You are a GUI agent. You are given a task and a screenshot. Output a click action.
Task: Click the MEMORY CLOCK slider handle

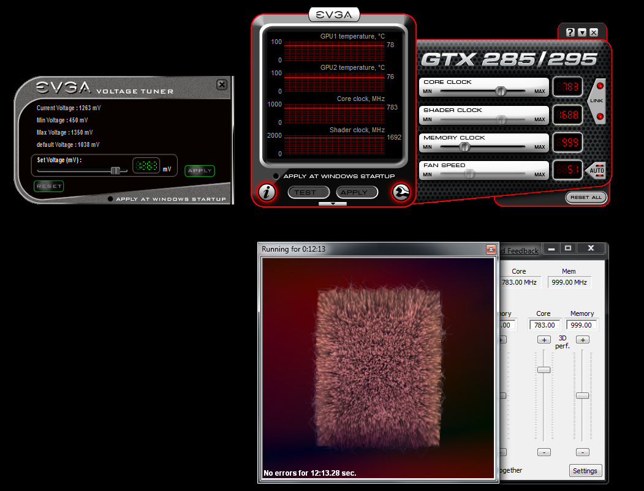(x=464, y=147)
